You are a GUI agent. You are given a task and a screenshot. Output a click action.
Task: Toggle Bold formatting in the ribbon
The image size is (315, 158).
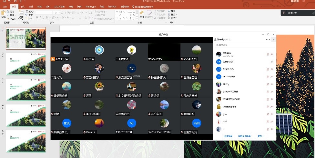click(37, 18)
